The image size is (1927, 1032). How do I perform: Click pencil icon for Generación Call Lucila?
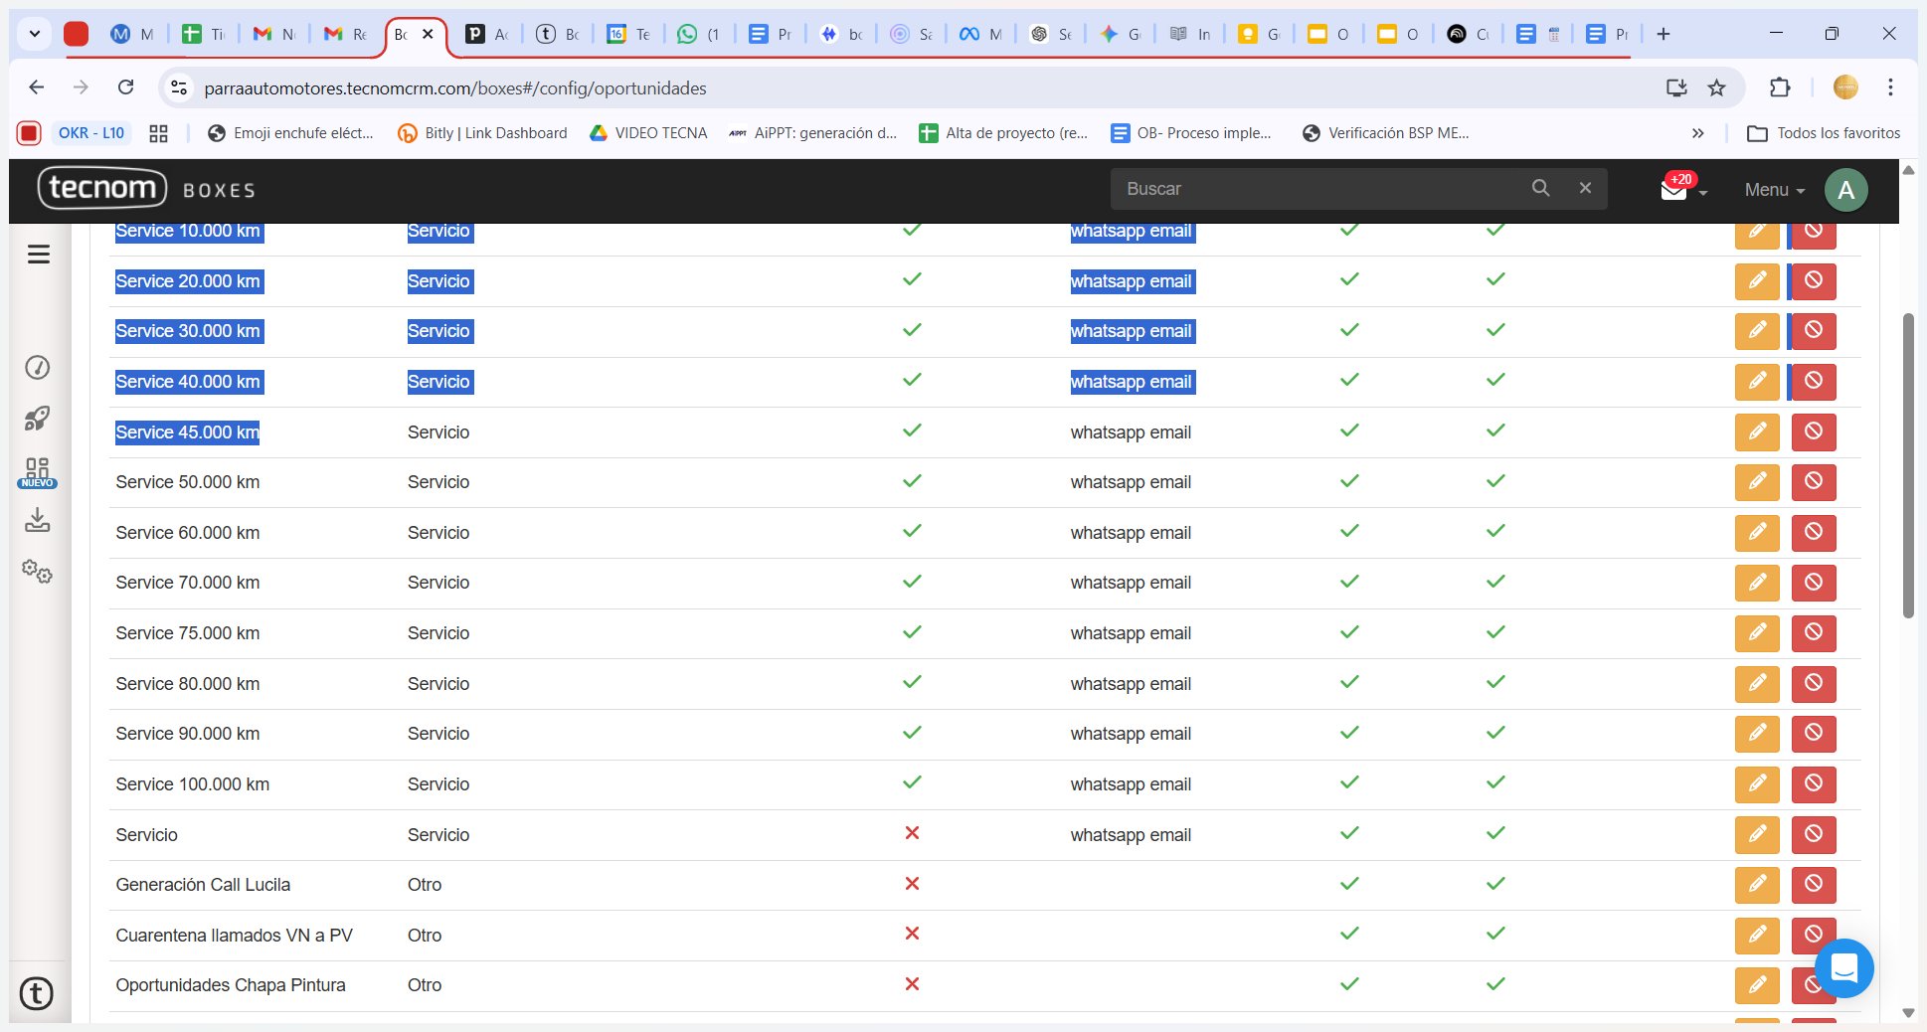(x=1756, y=885)
